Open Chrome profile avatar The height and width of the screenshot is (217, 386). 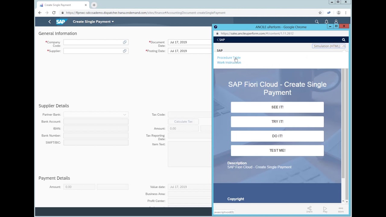pyautogui.click(x=338, y=13)
